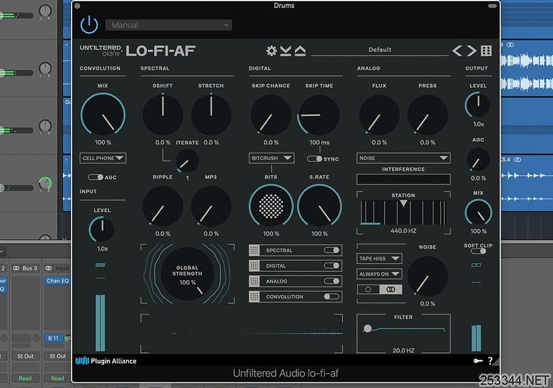553x388 pixels.
Task: Click the green pan knob in track list
Action: pos(45,183)
